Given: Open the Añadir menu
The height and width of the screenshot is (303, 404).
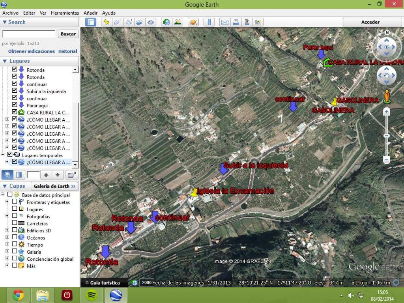Looking at the screenshot, I should point(90,13).
